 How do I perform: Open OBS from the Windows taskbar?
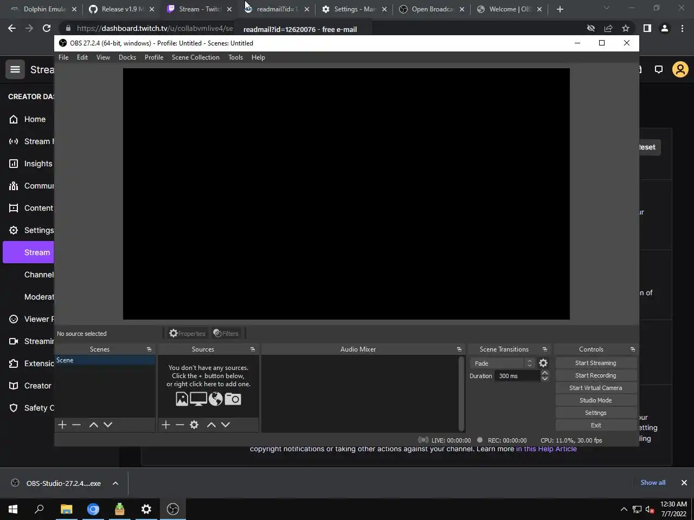173,509
